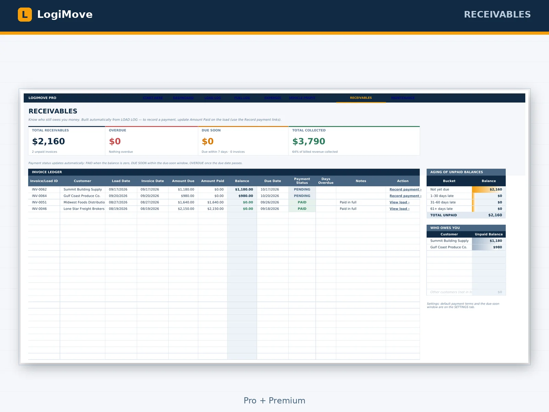
Task: Click Record payment for INV-0062
Action: [405, 190]
